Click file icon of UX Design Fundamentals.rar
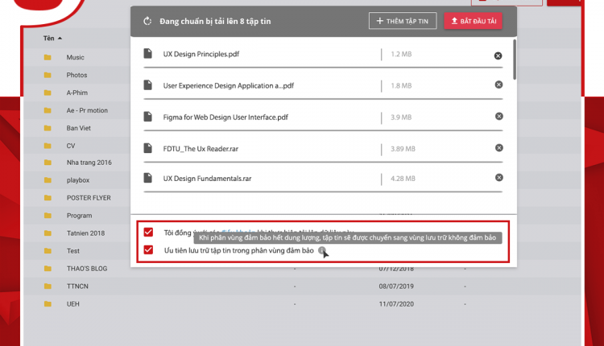604x346 pixels. tap(148, 178)
